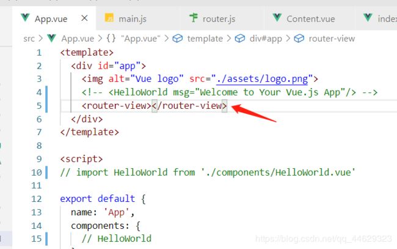This screenshot has width=397, height=249.
Task: Click line number 10 in gutter
Action: coord(37,173)
